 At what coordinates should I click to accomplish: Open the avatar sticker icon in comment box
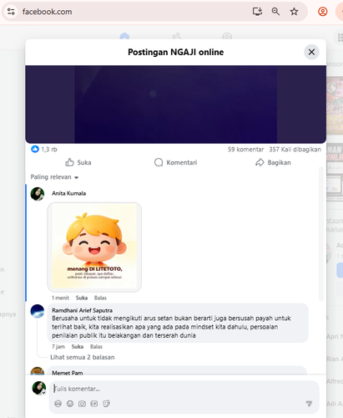point(58,404)
